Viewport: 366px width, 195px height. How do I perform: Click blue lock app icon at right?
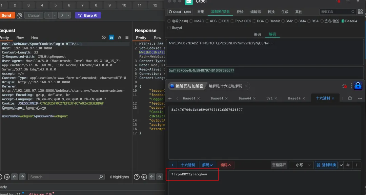[x=358, y=86]
